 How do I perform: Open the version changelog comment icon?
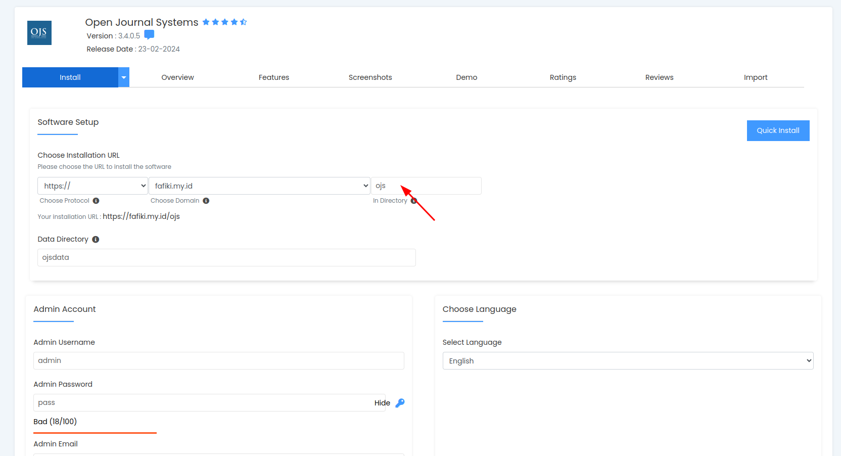[149, 35]
